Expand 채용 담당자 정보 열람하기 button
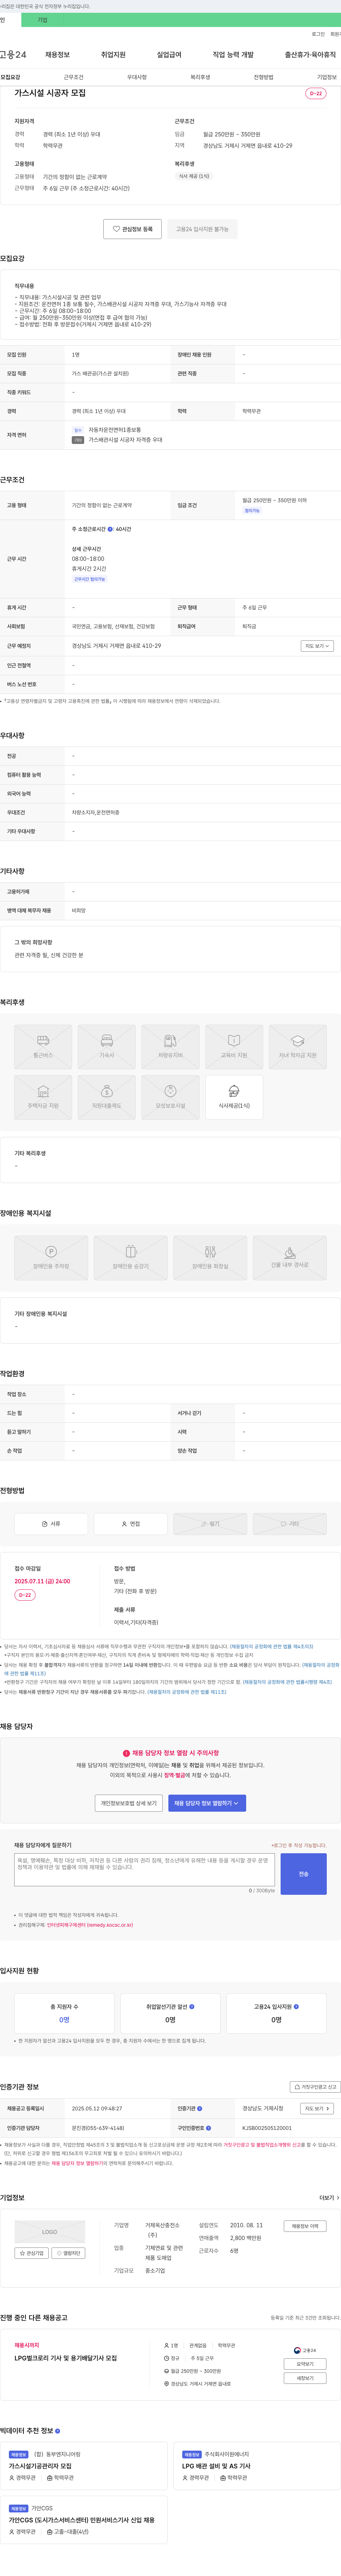Viewport: 341px width, 2576px height. pos(207,1803)
